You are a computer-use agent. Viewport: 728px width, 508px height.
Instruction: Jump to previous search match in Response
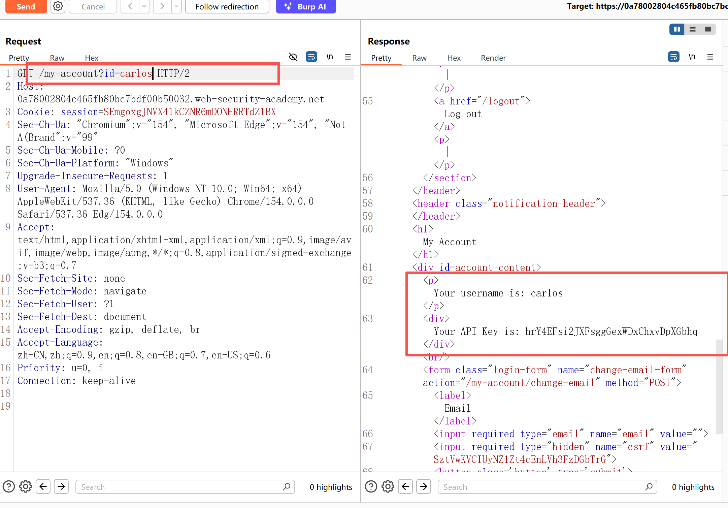[405, 486]
